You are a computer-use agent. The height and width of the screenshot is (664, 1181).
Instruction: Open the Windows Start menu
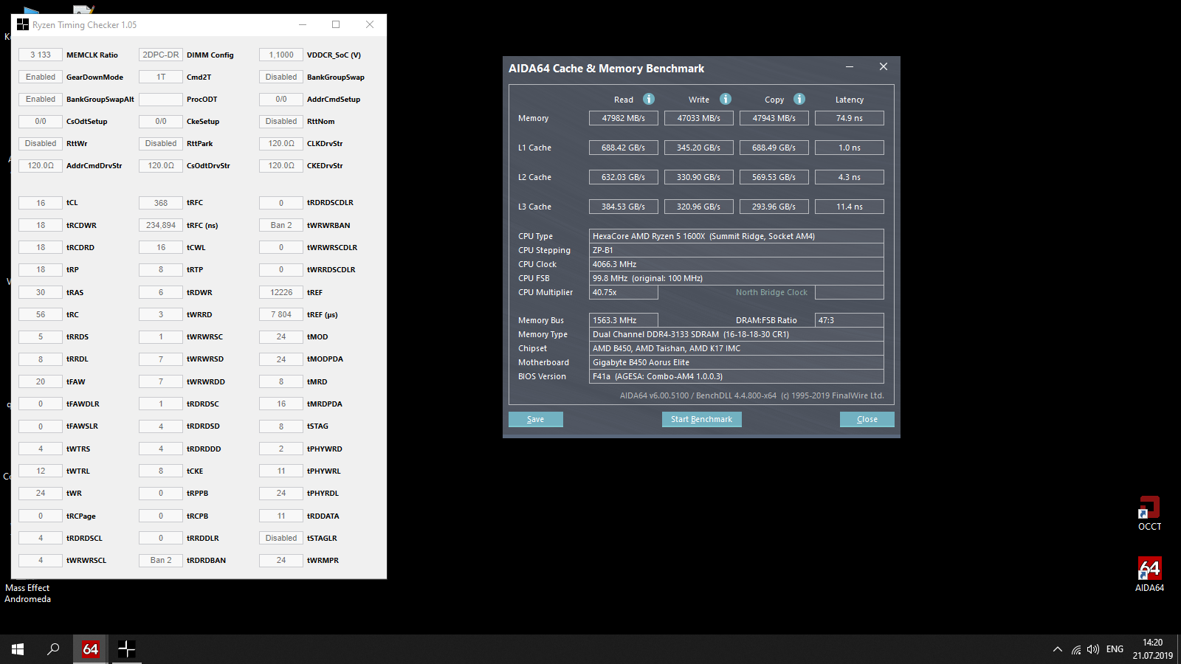tap(18, 649)
